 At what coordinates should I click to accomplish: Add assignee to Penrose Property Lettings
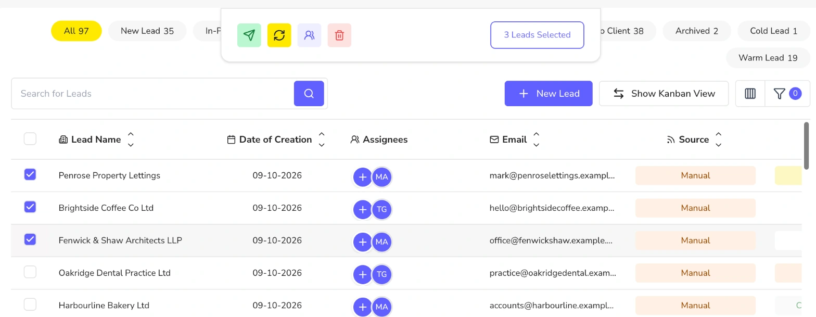(363, 177)
